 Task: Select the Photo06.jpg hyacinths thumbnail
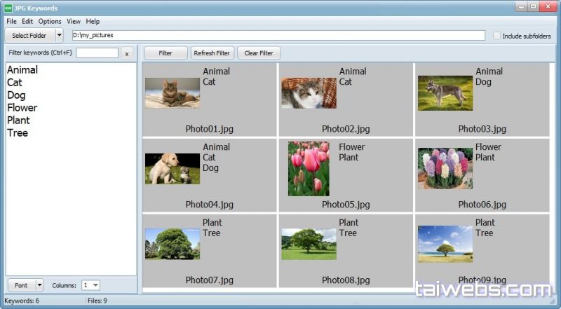point(445,168)
